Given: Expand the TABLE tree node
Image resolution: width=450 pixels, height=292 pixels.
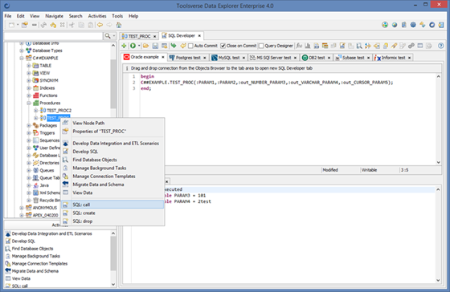Looking at the screenshot, I should click(29, 66).
